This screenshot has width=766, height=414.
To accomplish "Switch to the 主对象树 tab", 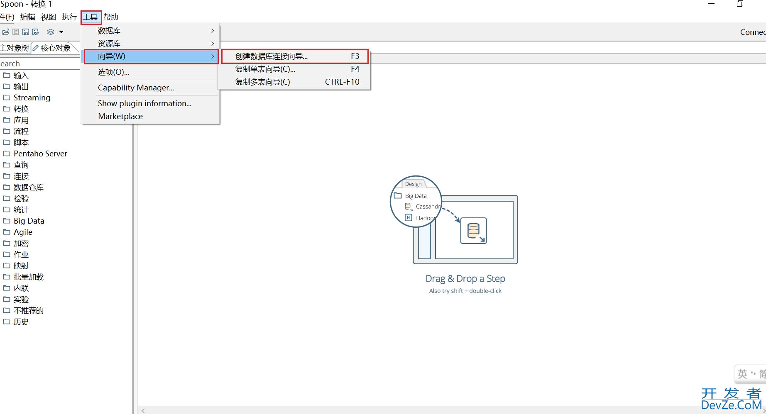I will 15,48.
